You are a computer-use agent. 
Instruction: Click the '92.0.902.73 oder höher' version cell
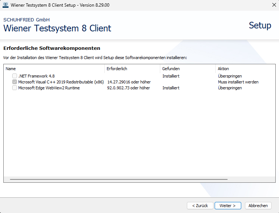(128, 88)
